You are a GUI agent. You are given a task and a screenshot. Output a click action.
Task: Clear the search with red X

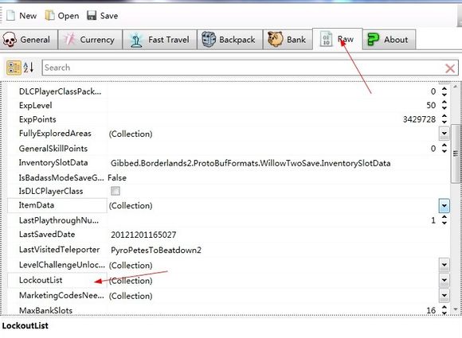click(x=450, y=68)
